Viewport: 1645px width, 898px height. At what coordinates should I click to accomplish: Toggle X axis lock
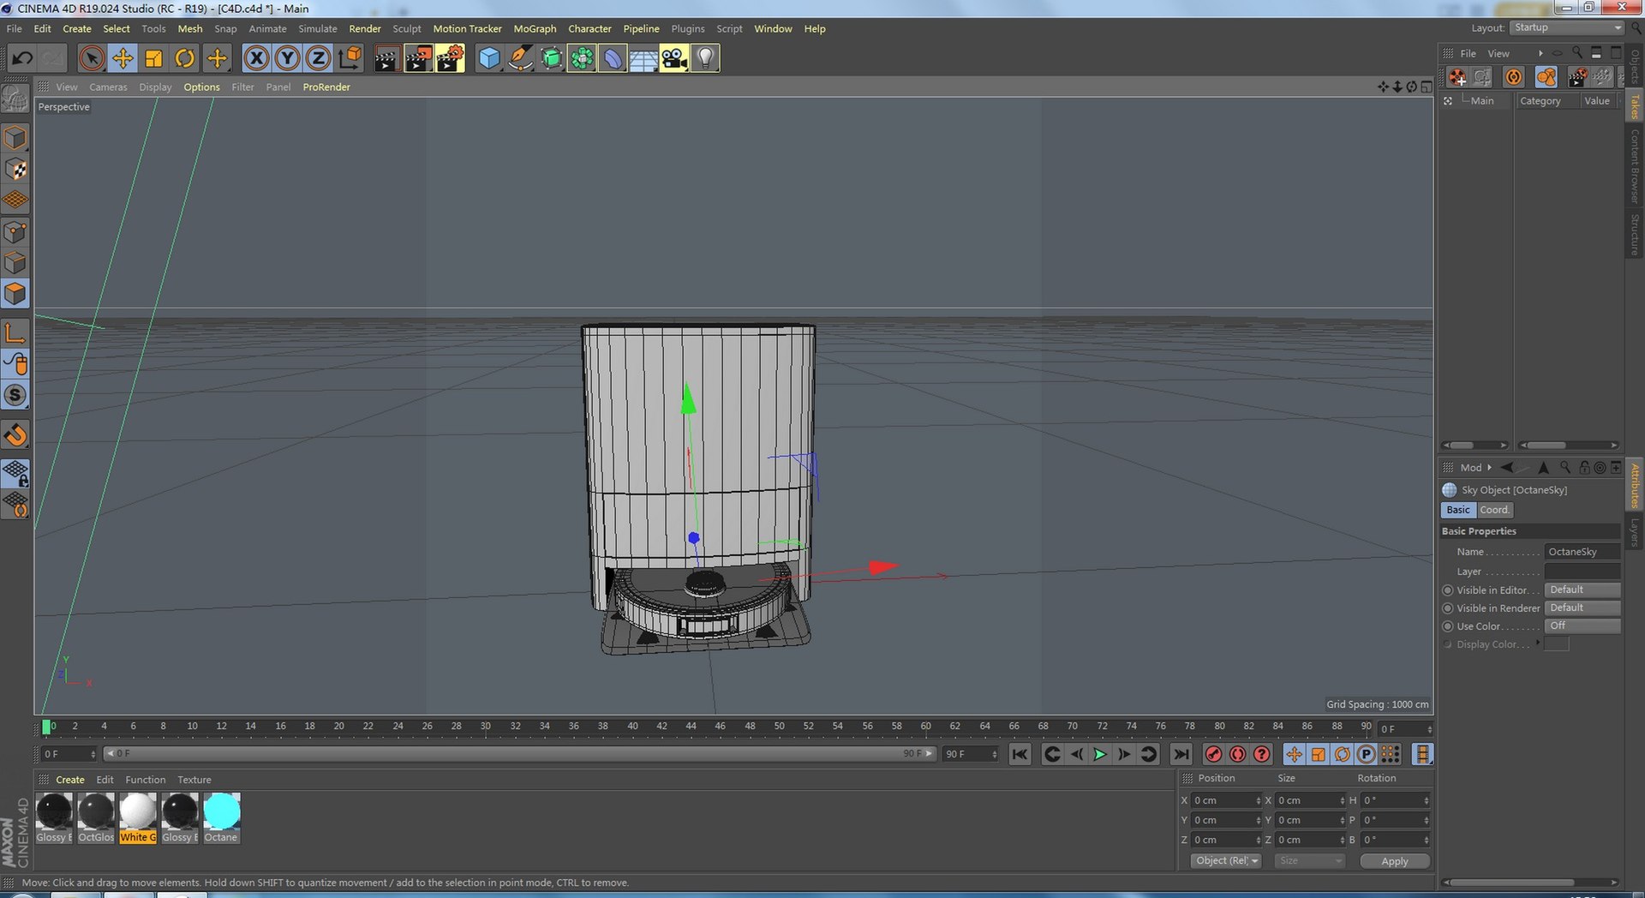(x=256, y=58)
